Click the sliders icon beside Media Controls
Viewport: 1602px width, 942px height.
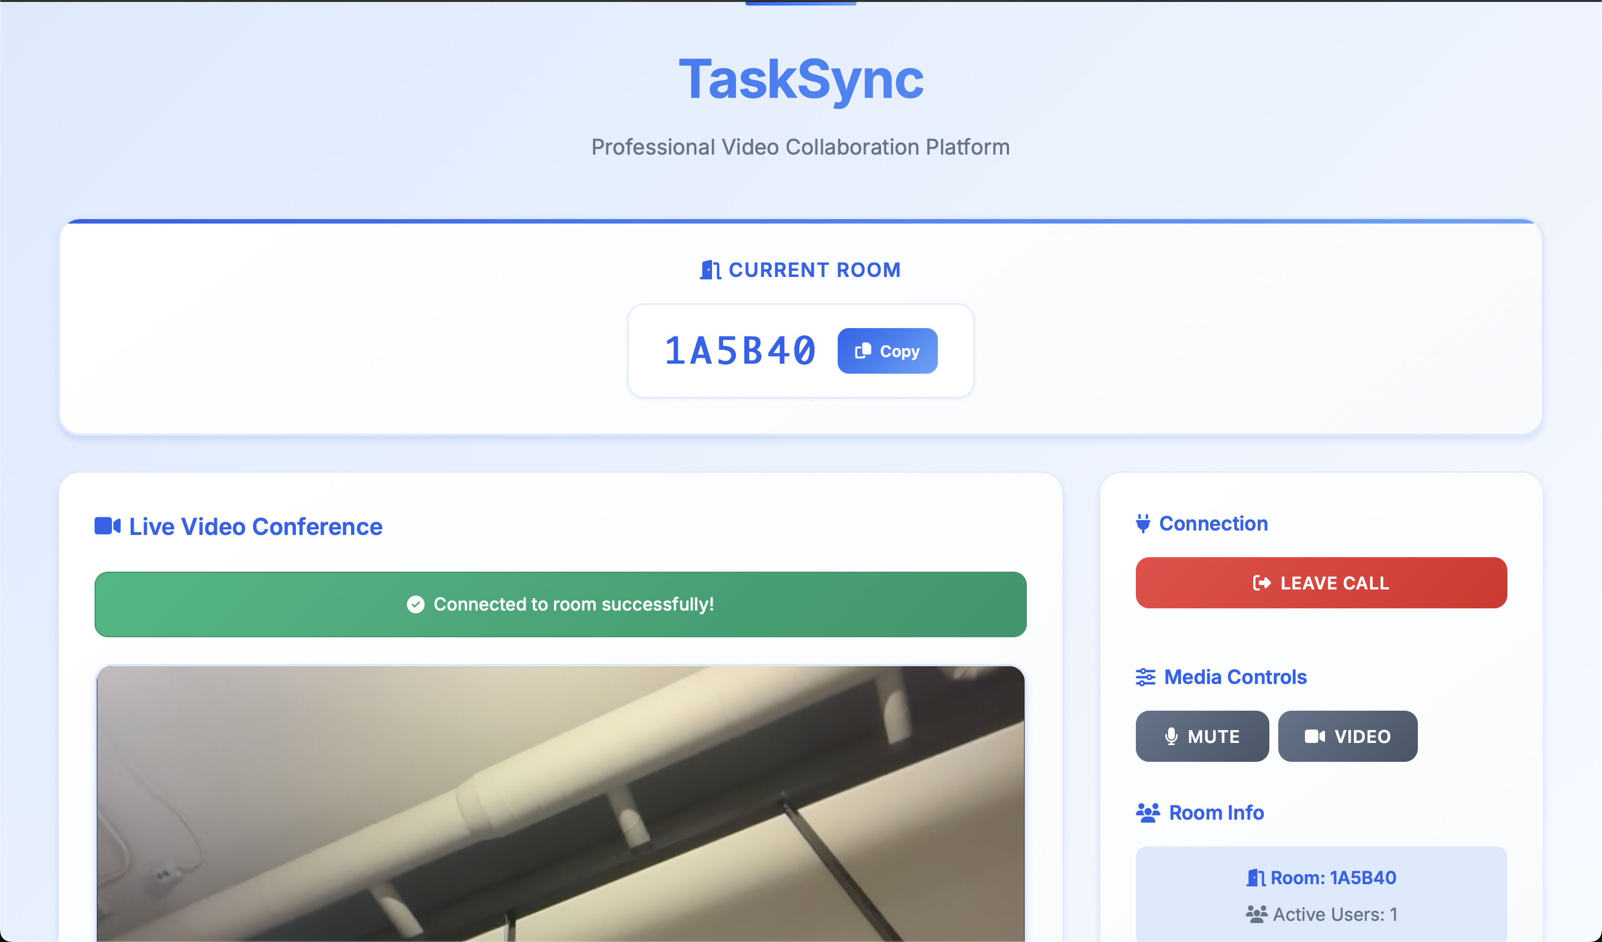1145,677
